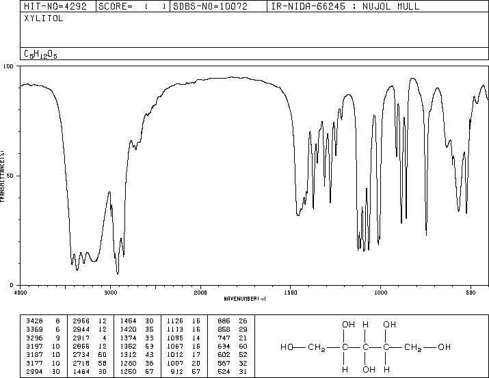Click the OH drawn below the central carbon
The width and height of the screenshot is (489, 378).
click(x=369, y=370)
